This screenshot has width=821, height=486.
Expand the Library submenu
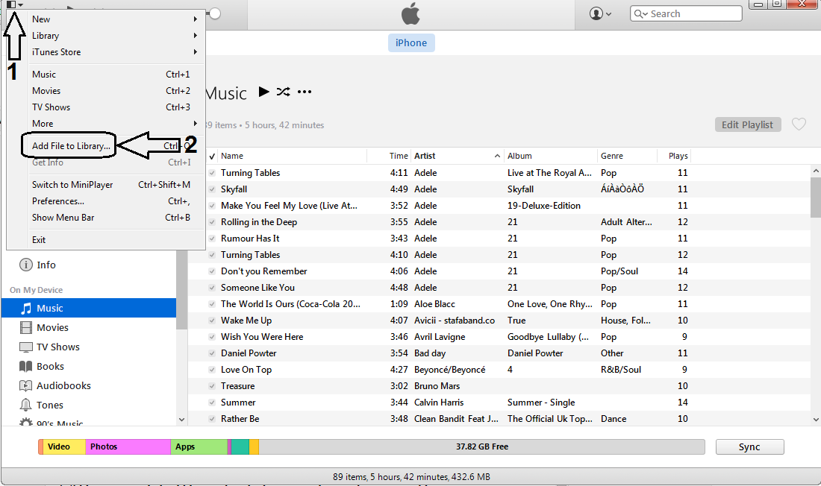point(116,36)
